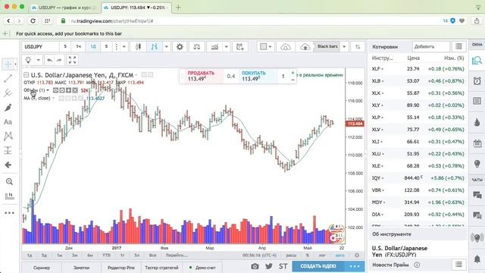Hide the Volume indicator eye icon
485x273 pixels.
pyautogui.click(x=55, y=90)
